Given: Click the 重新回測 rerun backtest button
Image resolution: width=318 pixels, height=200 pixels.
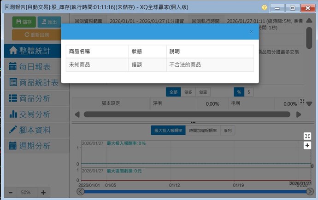Looking at the screenshot, I should click(x=36, y=34).
